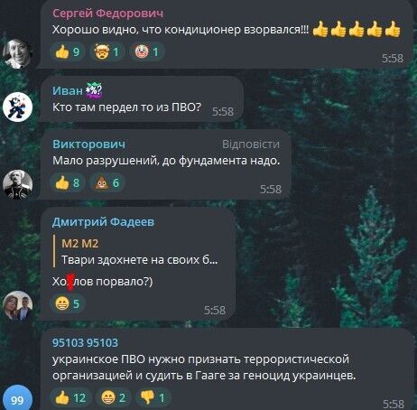Click clown reaction with count 1
The width and height of the screenshot is (417, 410).
tap(147, 51)
